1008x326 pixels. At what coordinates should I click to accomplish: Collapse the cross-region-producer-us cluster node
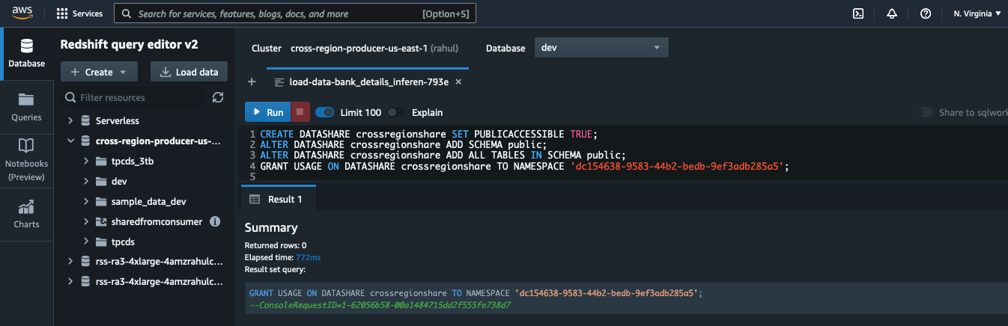pyautogui.click(x=70, y=141)
